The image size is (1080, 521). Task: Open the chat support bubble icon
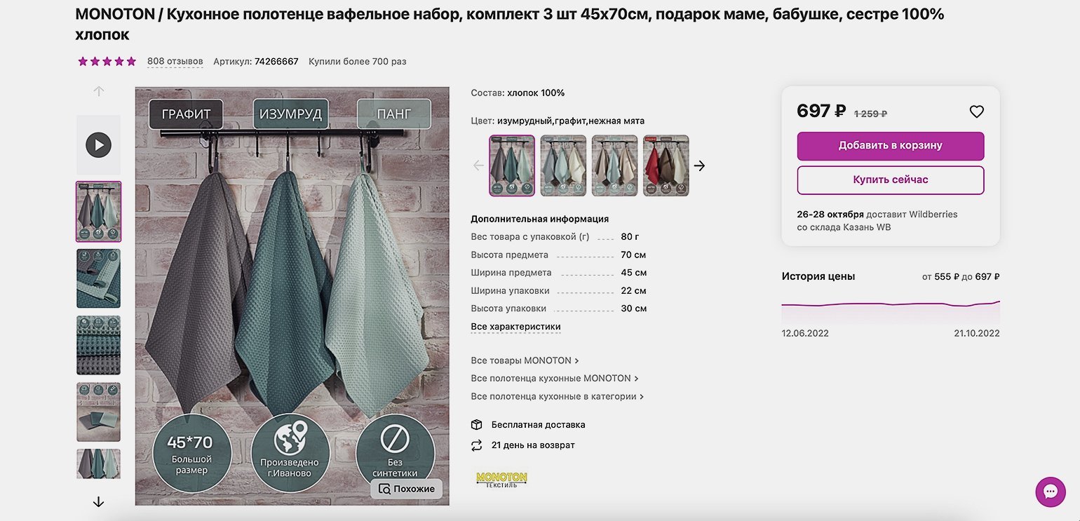click(1051, 492)
